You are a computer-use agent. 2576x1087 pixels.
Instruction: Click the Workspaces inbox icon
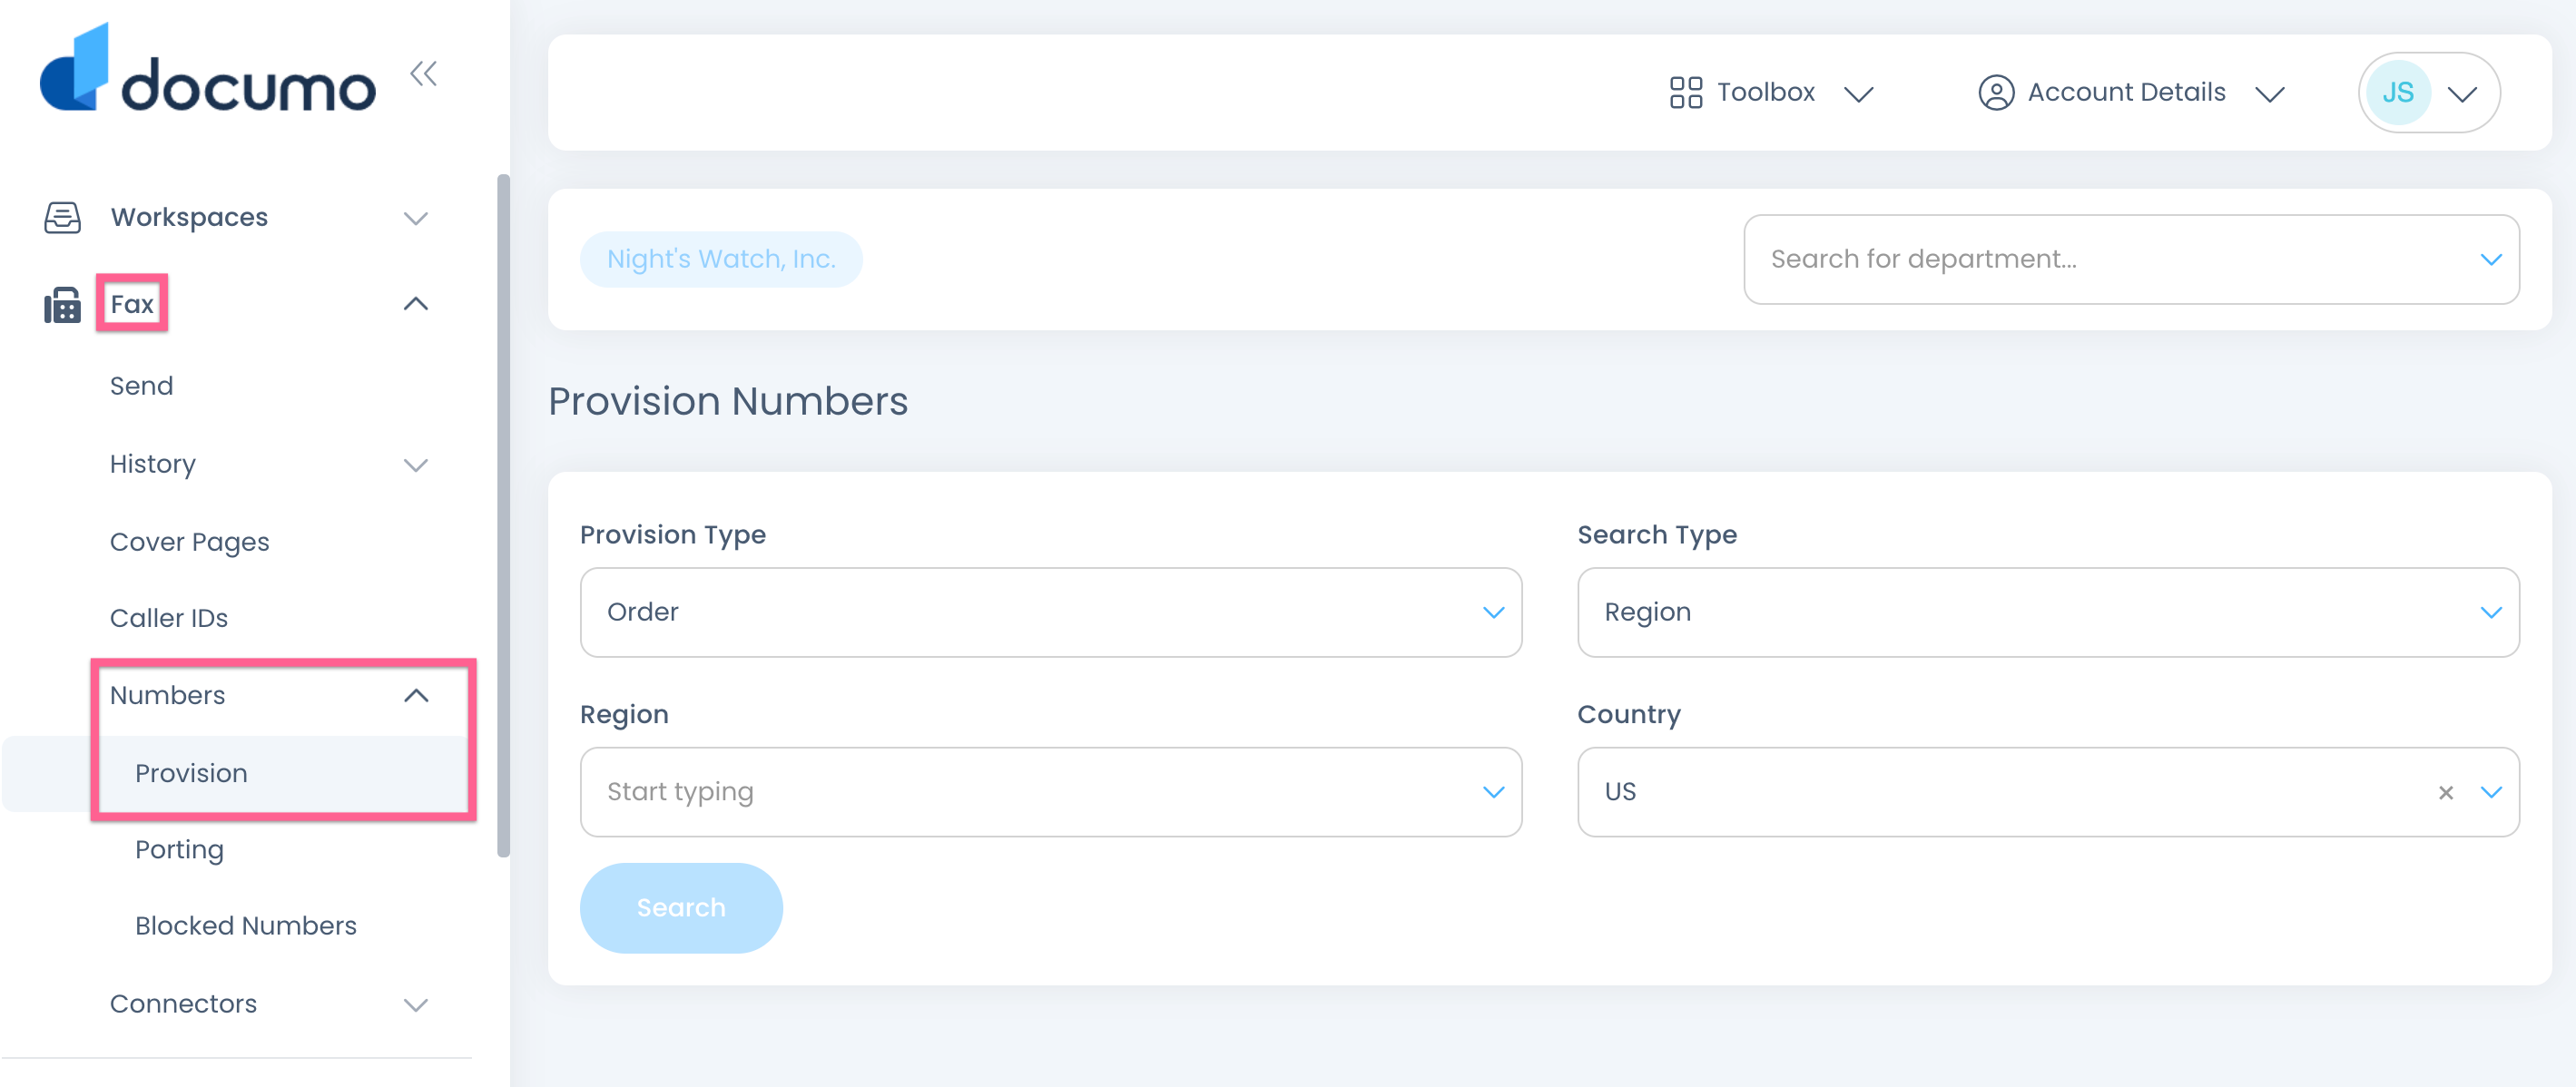(61, 217)
